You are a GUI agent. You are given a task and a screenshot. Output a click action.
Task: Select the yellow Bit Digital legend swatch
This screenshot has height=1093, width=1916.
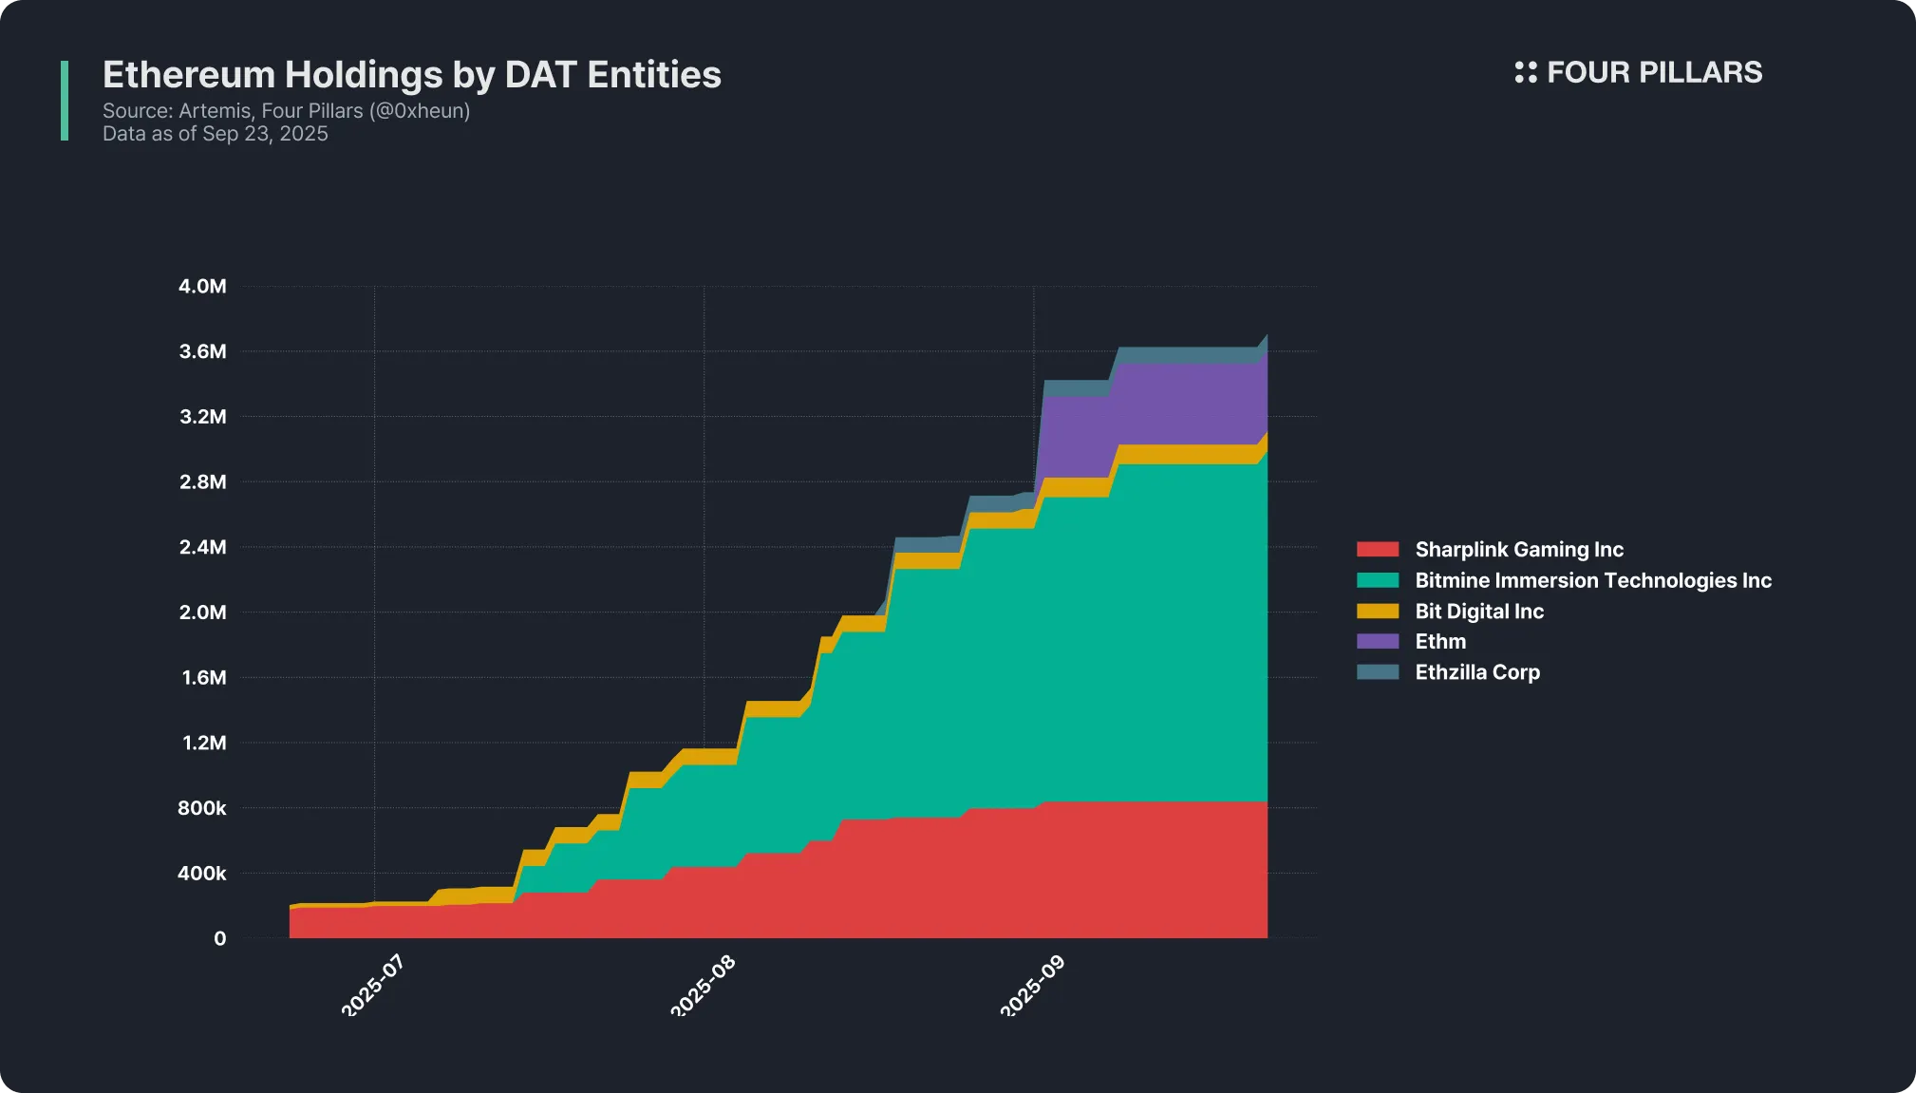tap(1377, 611)
